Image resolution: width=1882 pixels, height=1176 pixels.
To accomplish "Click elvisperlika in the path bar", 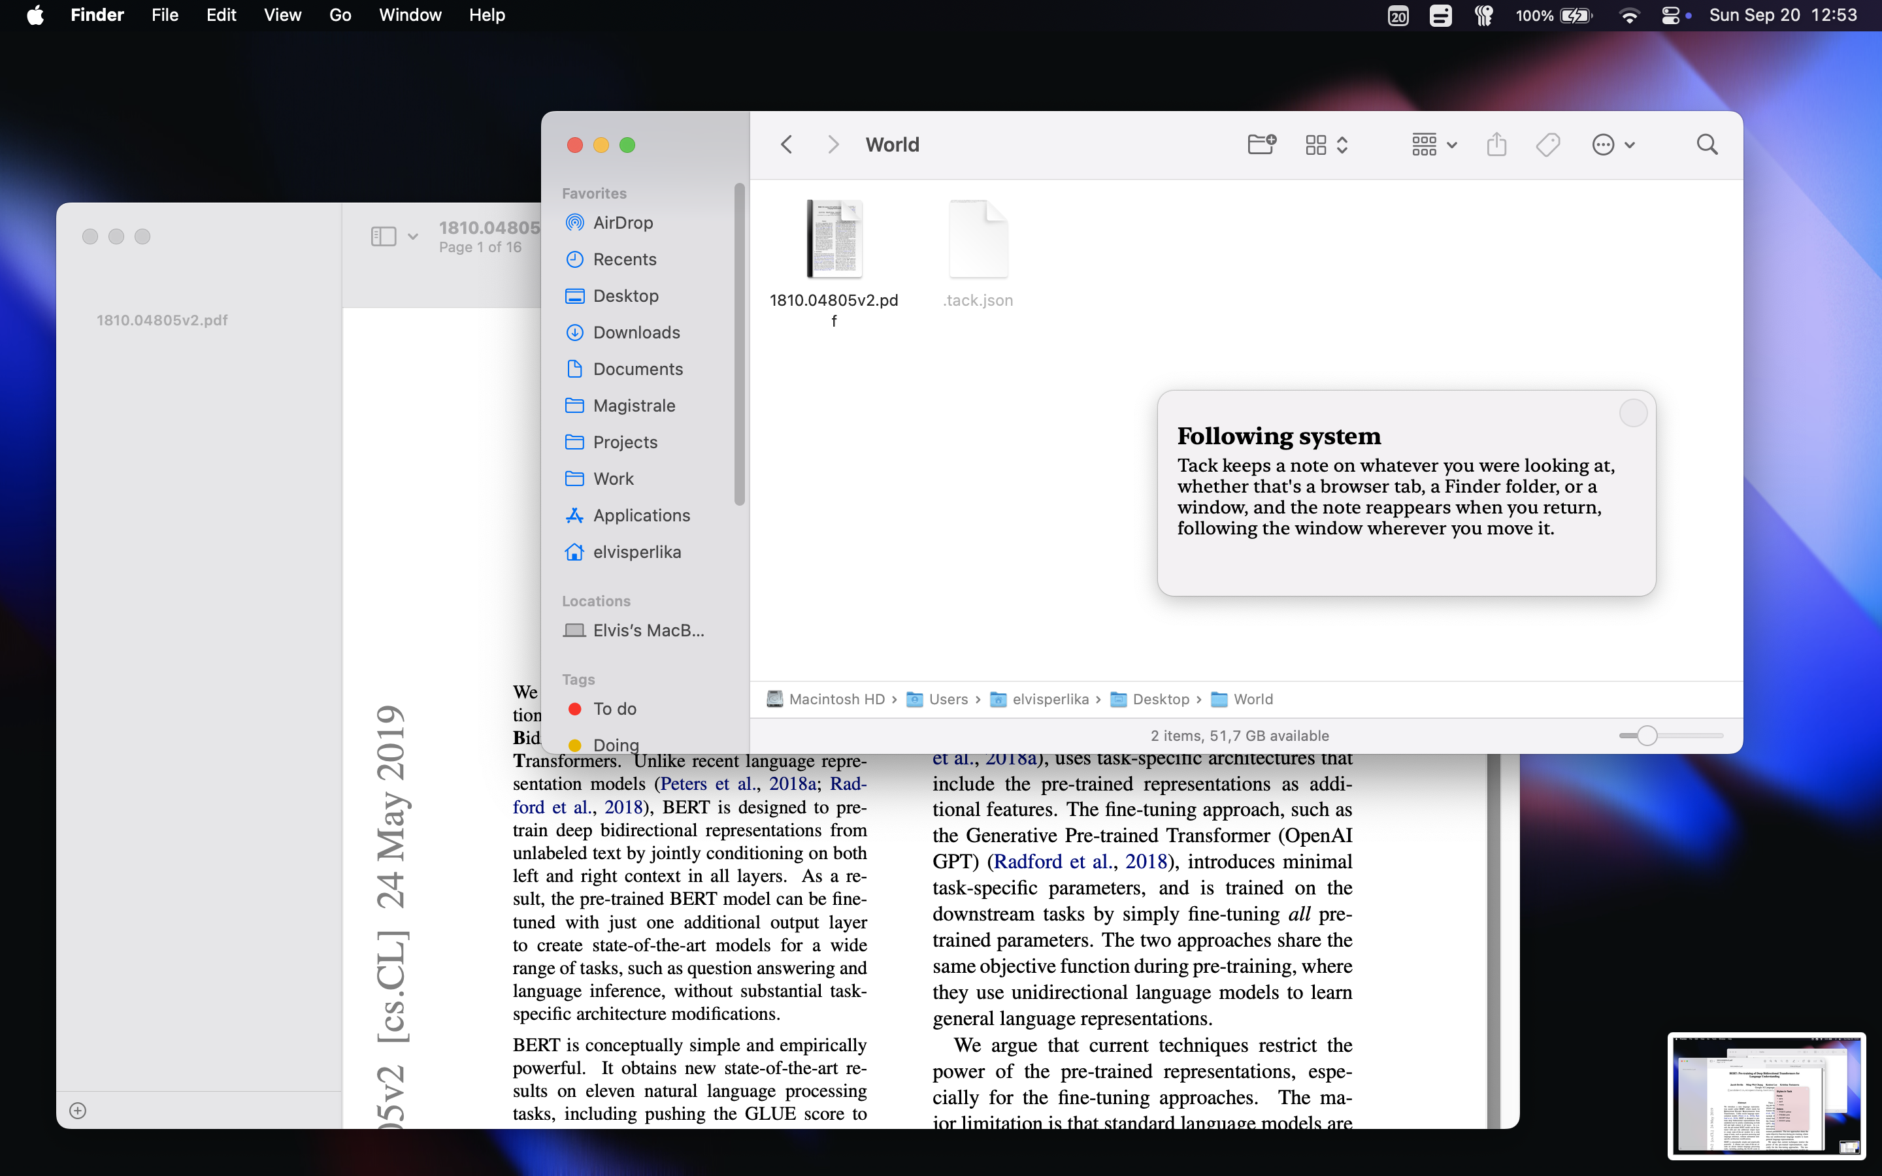I will click(1040, 699).
